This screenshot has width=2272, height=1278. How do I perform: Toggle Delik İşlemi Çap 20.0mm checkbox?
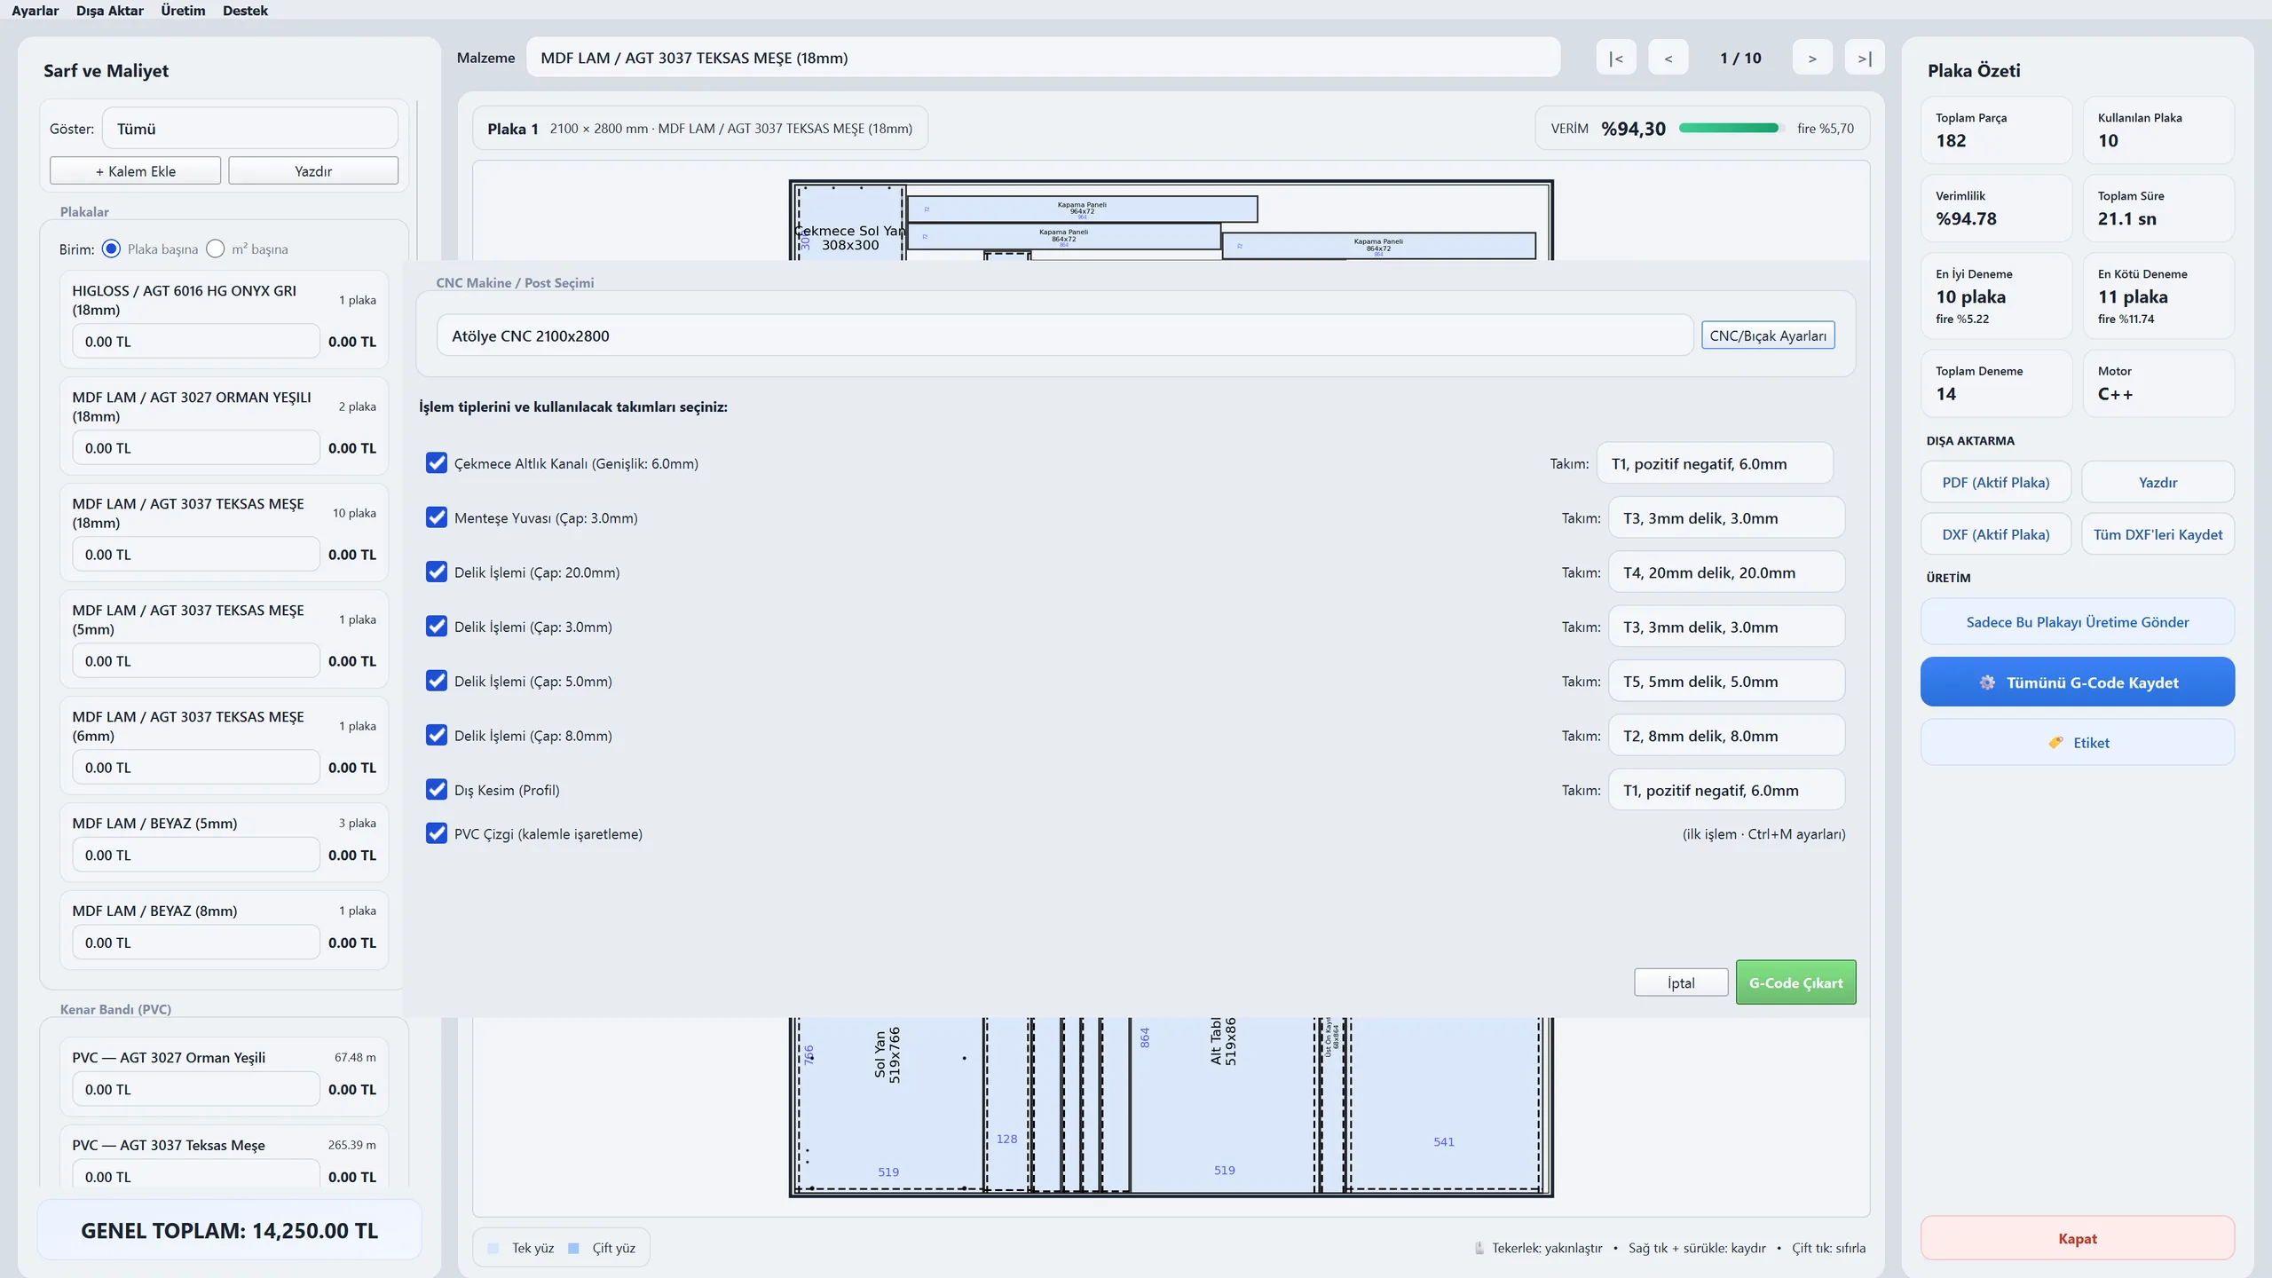pos(437,572)
